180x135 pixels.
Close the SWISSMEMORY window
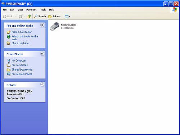(x=176, y=4)
